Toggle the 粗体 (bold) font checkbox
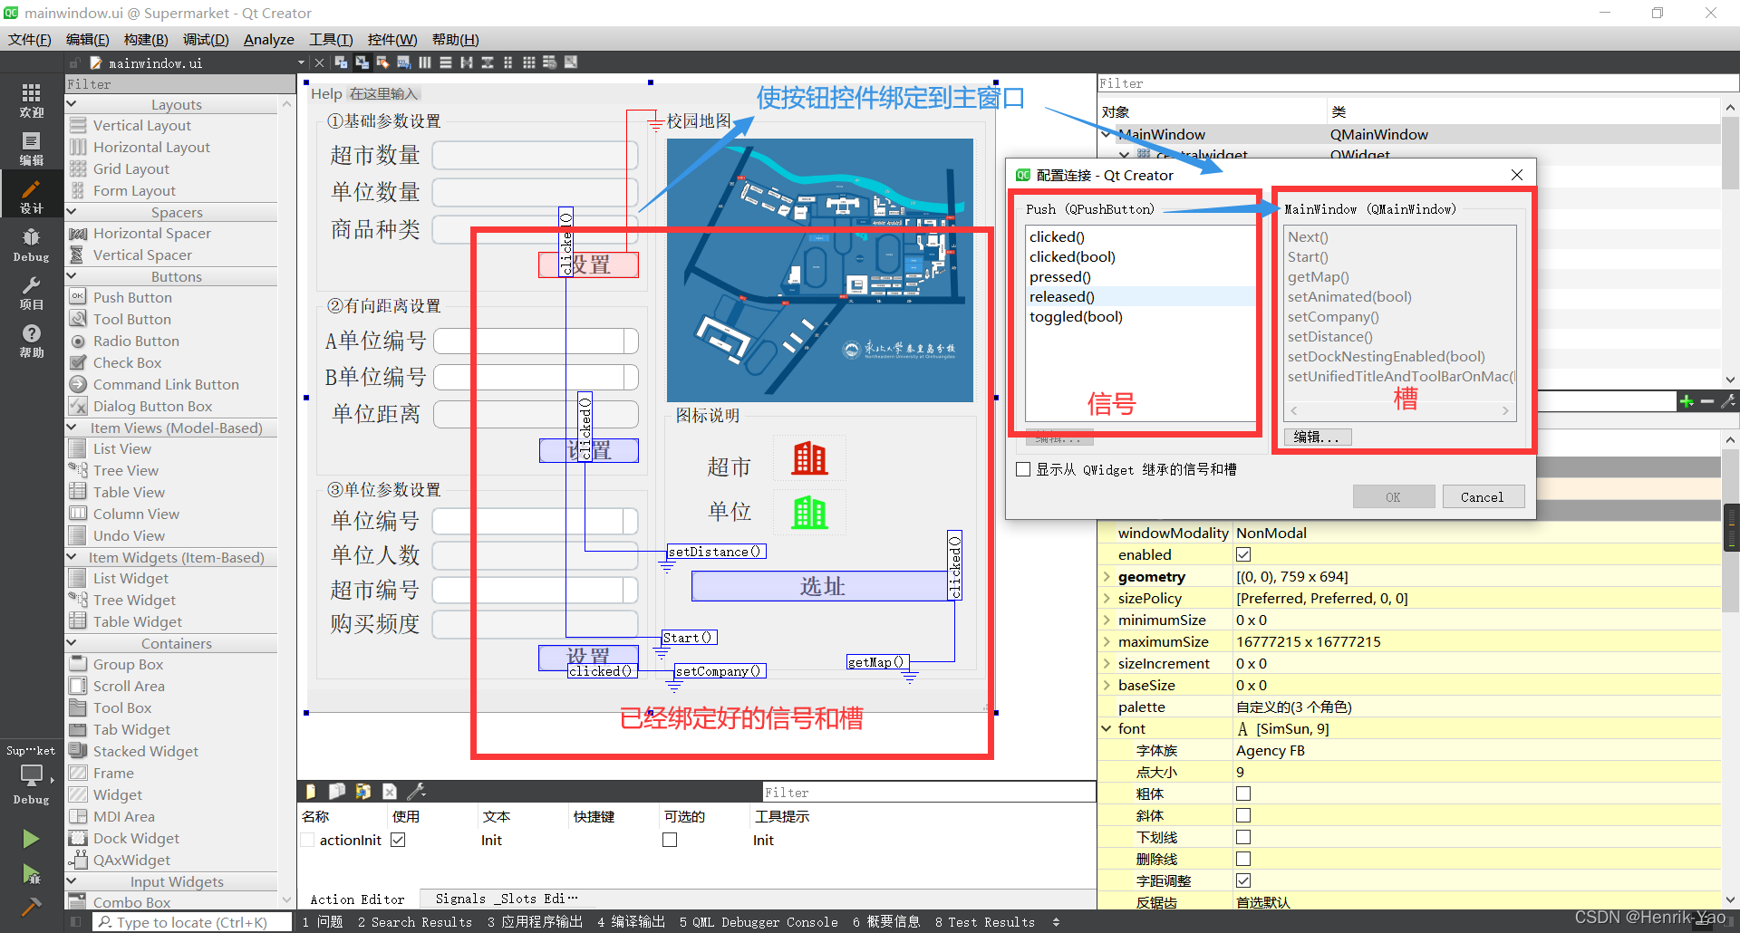 point(1243,794)
